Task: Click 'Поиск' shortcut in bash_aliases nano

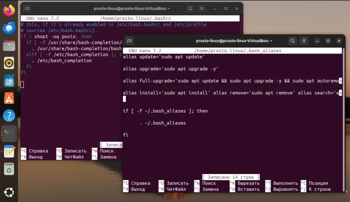Action: click(x=205, y=183)
